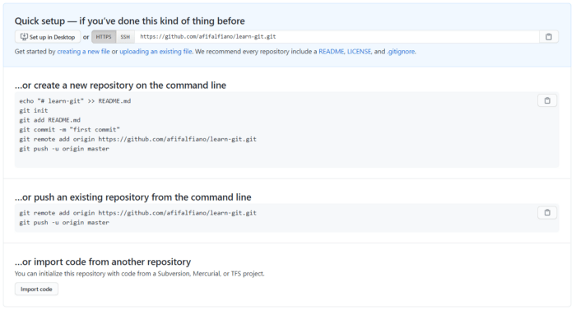Image resolution: width=576 pixels, height=315 pixels.
Task: Open the README recommendation link
Action: tap(332, 51)
